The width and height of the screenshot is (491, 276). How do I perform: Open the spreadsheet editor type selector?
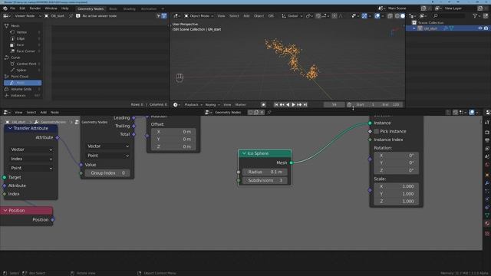[7, 15]
